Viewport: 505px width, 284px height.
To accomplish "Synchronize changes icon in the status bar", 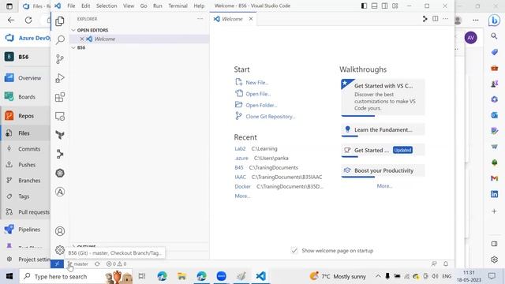I will 97,263.
